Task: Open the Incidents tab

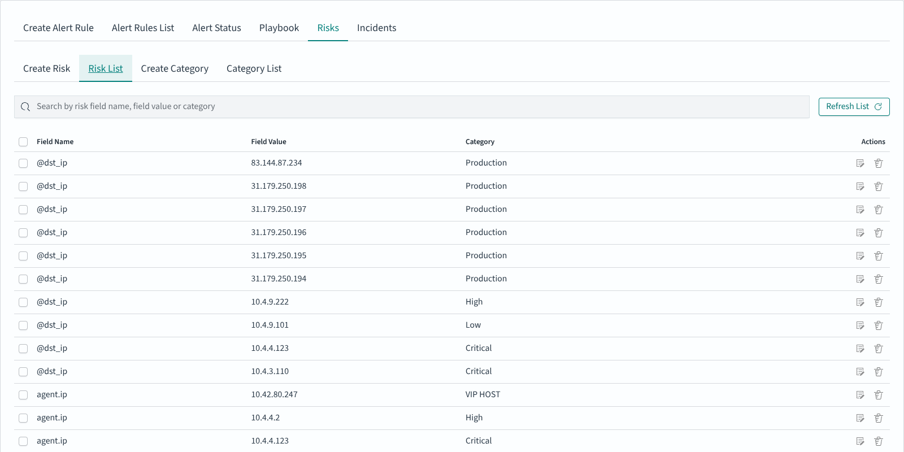Action: (376, 28)
